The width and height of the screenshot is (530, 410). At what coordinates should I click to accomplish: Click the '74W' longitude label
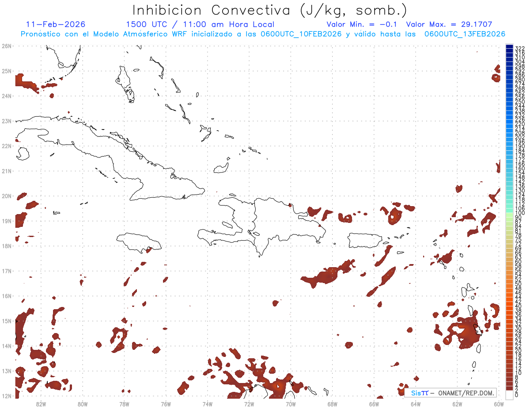click(x=208, y=404)
